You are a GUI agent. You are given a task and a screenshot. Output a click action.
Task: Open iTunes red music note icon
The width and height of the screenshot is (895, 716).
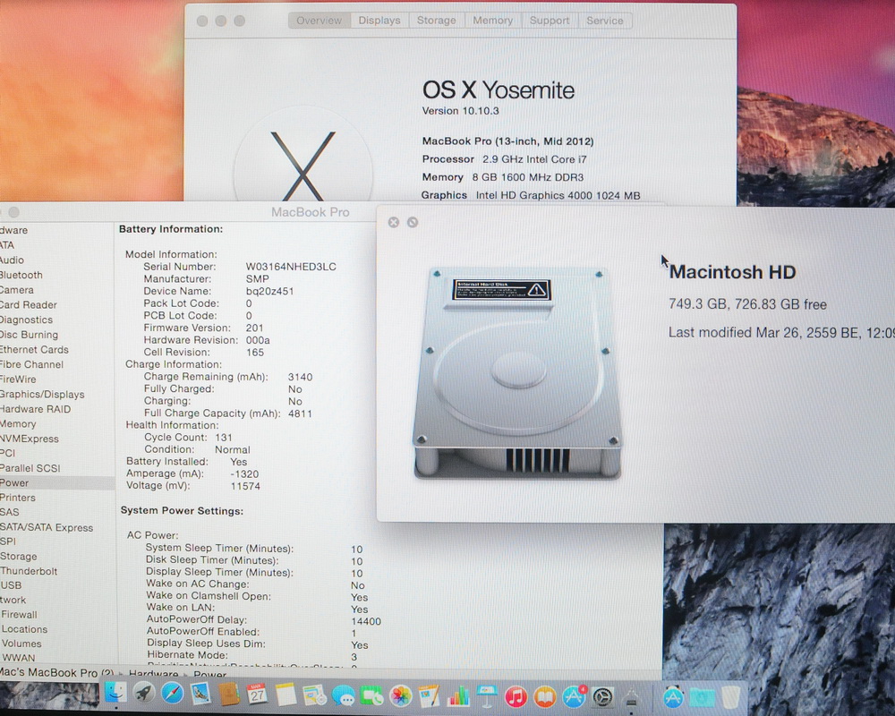click(x=516, y=696)
